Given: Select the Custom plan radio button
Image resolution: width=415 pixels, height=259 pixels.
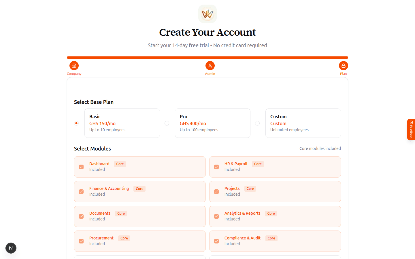Looking at the screenshot, I should [x=257, y=123].
